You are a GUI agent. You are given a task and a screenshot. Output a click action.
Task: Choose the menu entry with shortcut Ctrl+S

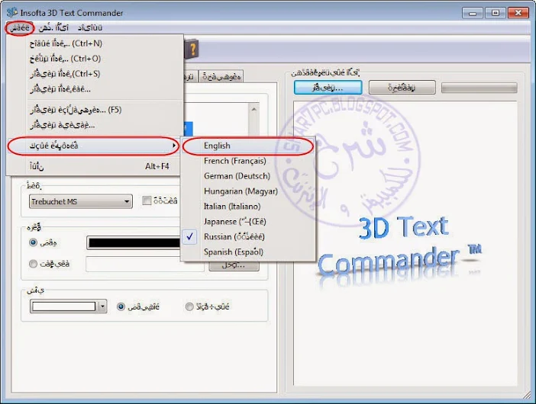[95, 74]
